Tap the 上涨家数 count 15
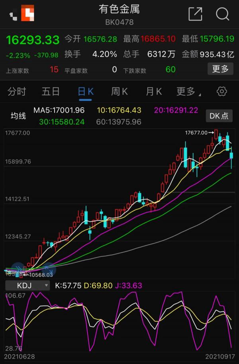Viewport: 239px width, 364px height. coord(54,69)
